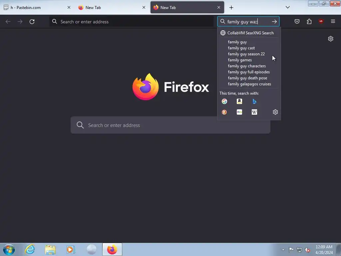Search this time with eBay
Screen dimensions: 341x256
coord(239,112)
